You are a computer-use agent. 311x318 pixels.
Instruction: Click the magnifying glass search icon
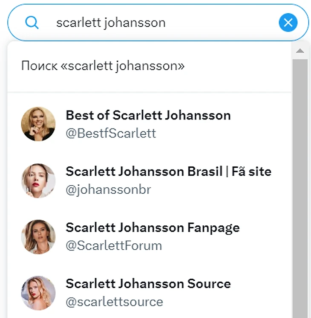click(x=32, y=23)
